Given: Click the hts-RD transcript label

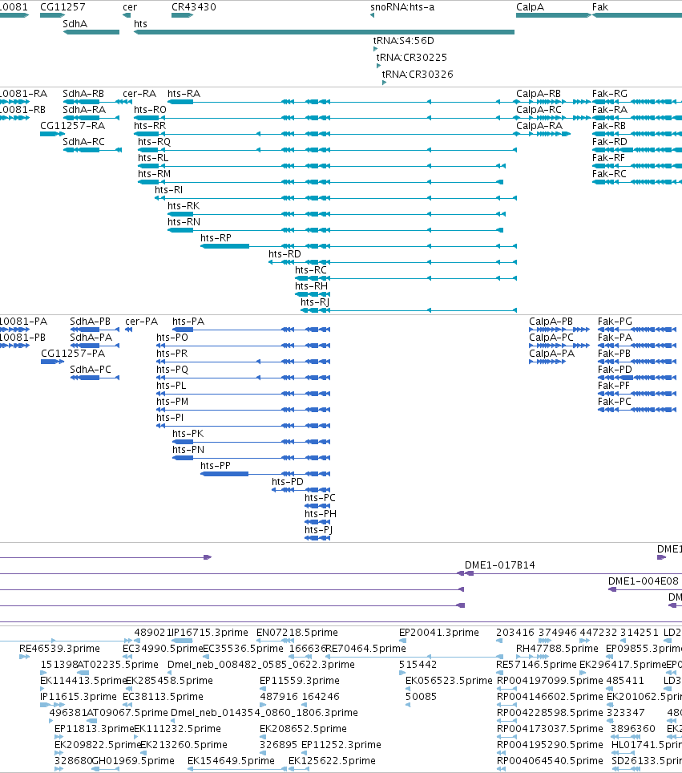Looking at the screenshot, I should click(x=285, y=254).
